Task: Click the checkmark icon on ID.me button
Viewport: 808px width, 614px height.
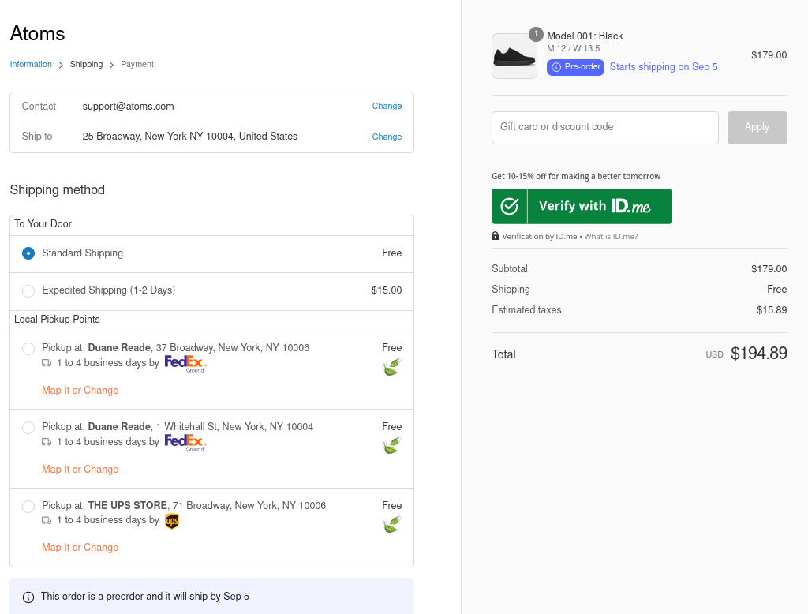Action: tap(510, 206)
